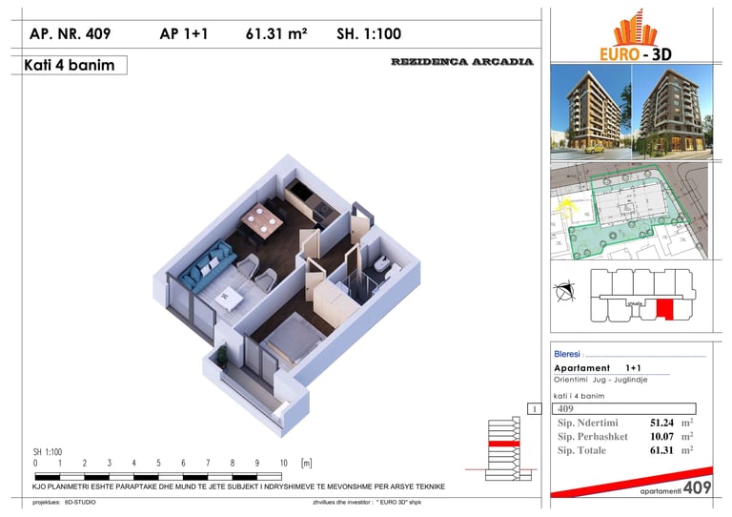Click the '10.07' area value
The image size is (732, 517).
tap(661, 437)
